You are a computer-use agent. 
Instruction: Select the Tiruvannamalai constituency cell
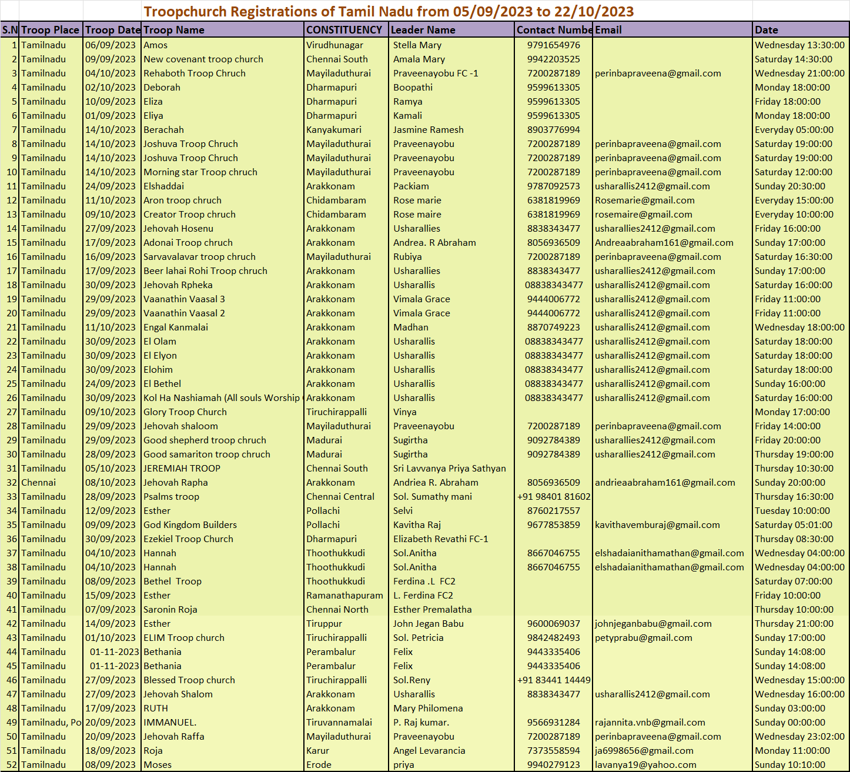pos(339,723)
